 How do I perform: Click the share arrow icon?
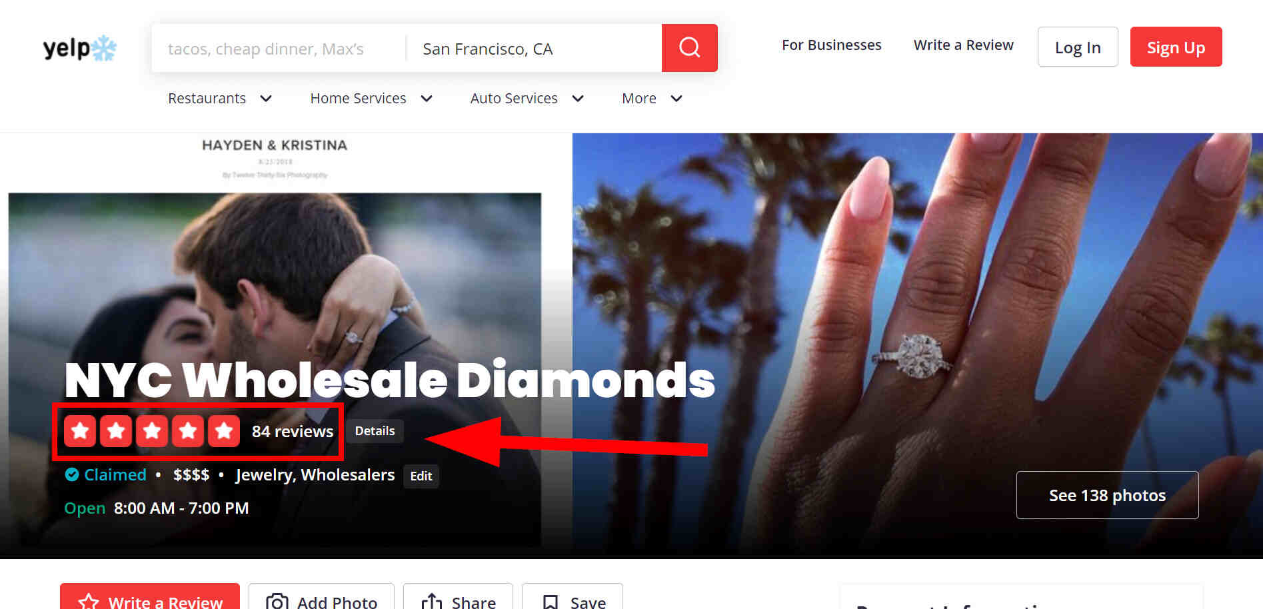432,602
